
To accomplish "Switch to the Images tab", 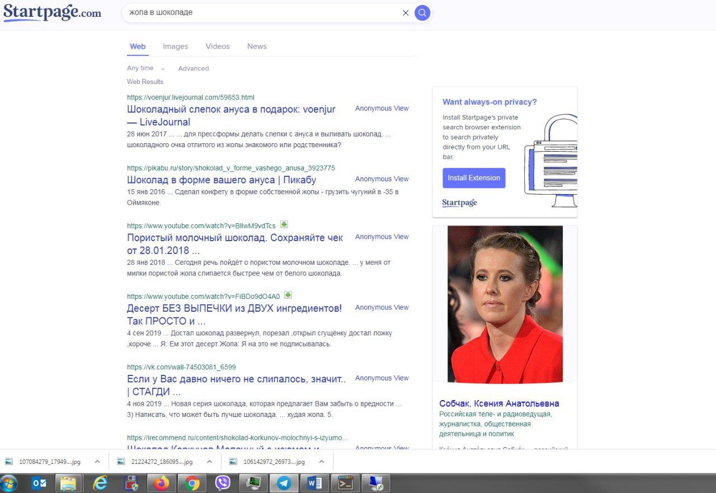I will click(176, 46).
